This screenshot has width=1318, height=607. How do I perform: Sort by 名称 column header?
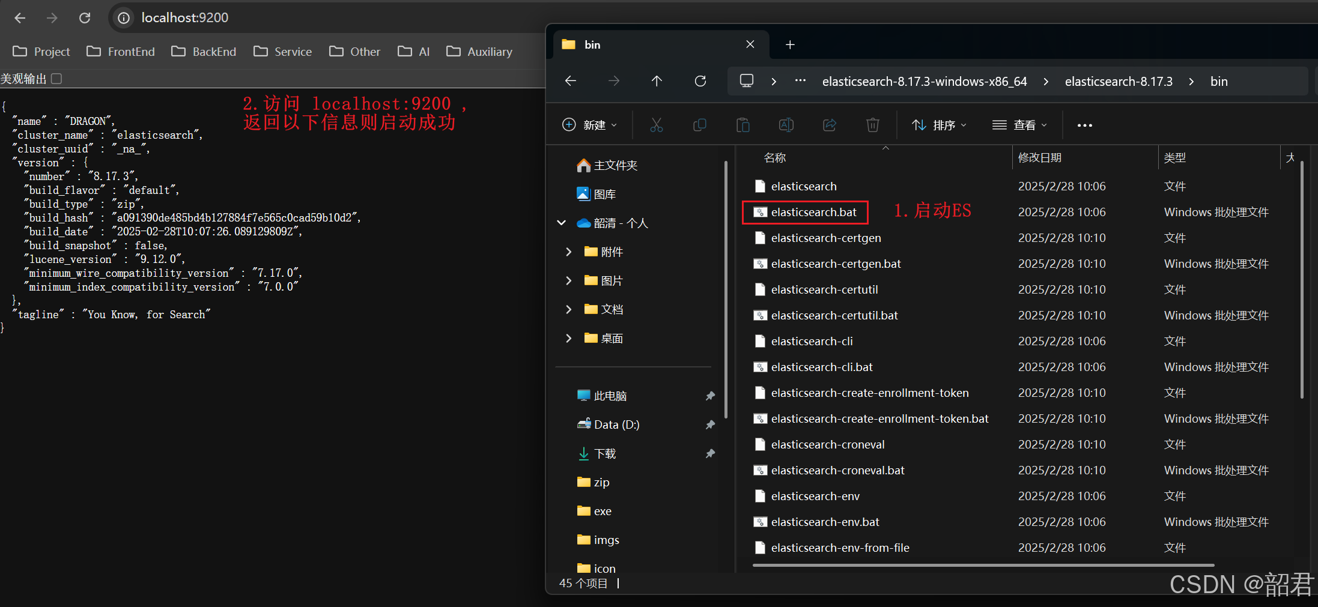[x=774, y=157]
